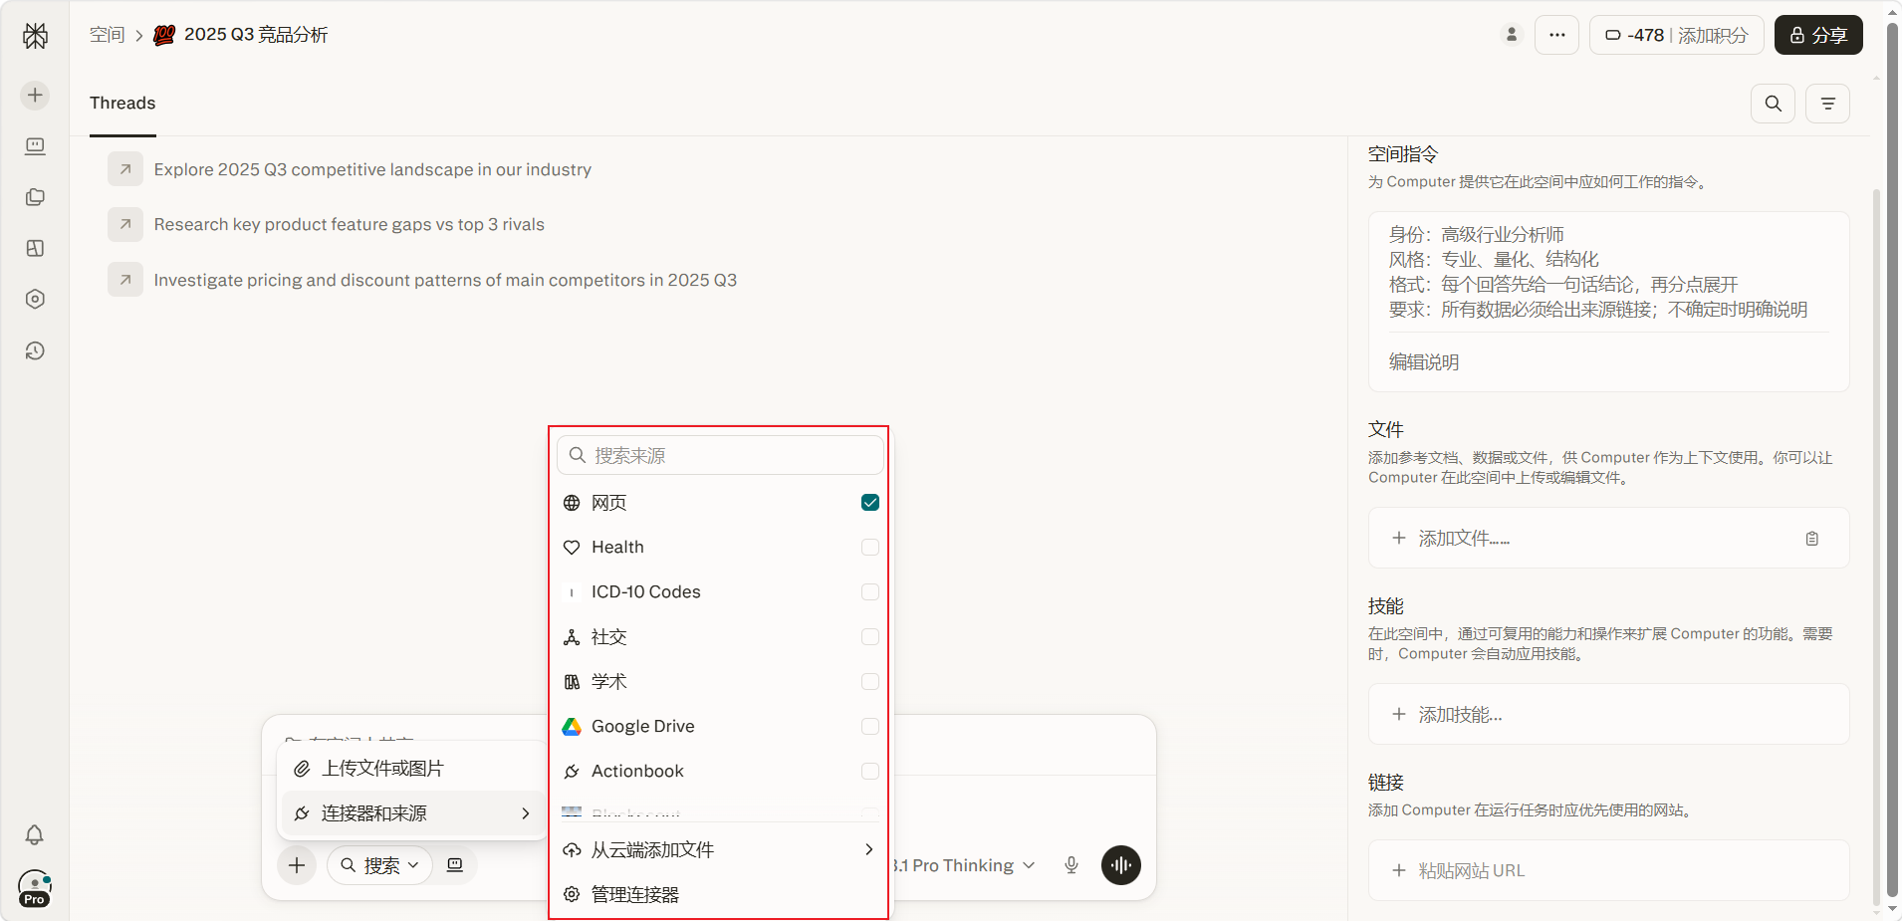Expand the 从云端添加文件 submenu
This screenshot has width=1902, height=921.
tap(719, 850)
